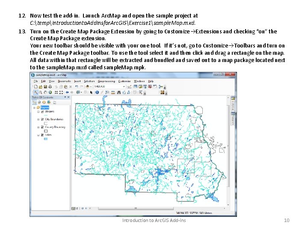The height and width of the screenshot is (231, 308).
Task: Click the Delete X icon in Standard toolbar
Action: click(70, 86)
